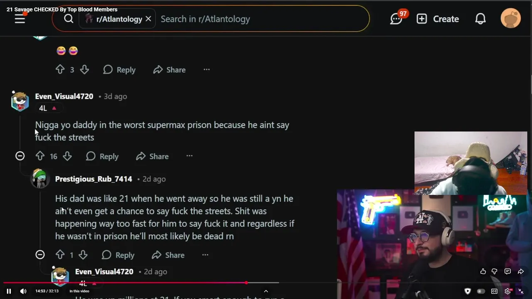Screen dimensions: 532x299
Task: Collapse the Even_Visual4720 comment thread
Action: point(20,156)
